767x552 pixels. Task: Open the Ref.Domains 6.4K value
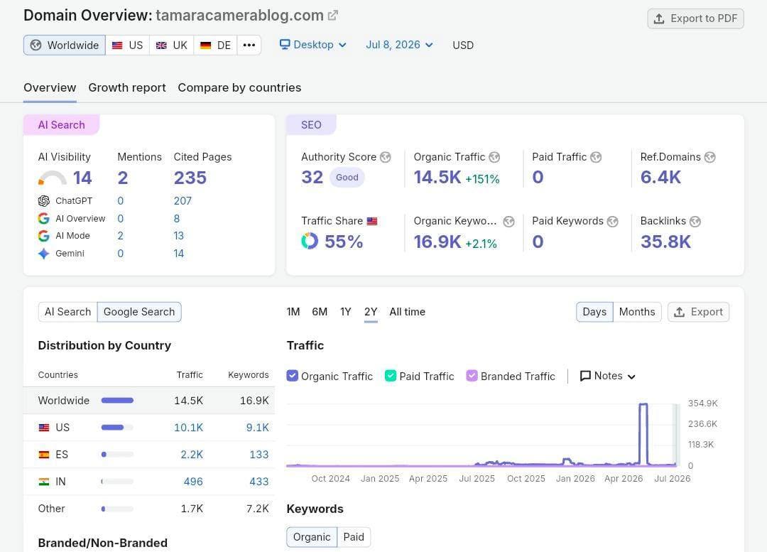tap(660, 177)
